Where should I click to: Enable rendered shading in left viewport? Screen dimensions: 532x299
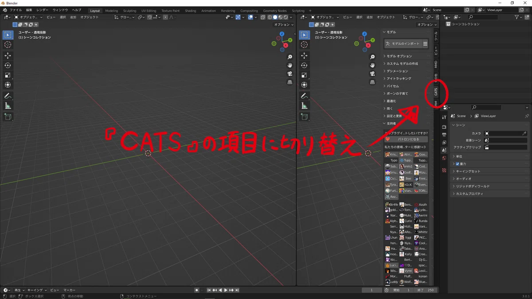(286, 17)
